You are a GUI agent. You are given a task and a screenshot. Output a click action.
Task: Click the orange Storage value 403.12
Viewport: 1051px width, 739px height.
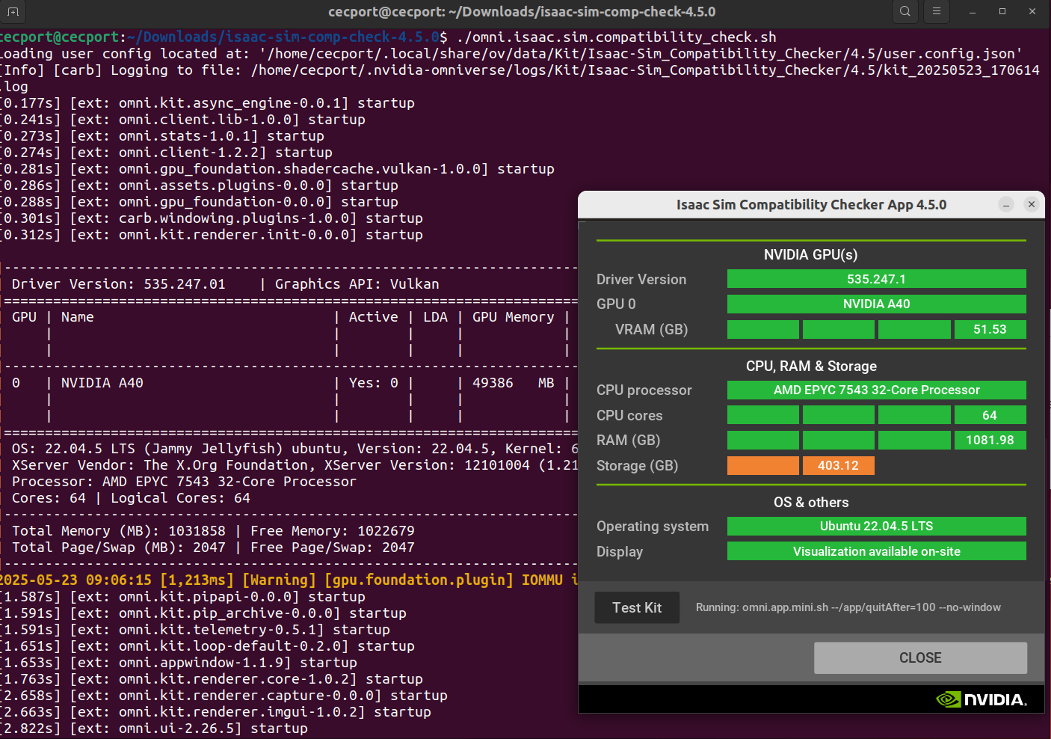pos(838,465)
